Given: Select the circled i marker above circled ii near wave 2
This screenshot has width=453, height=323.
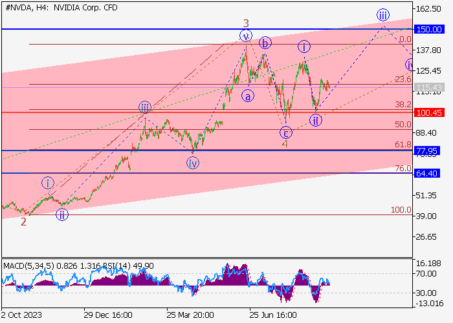Looking at the screenshot, I should (48, 183).
